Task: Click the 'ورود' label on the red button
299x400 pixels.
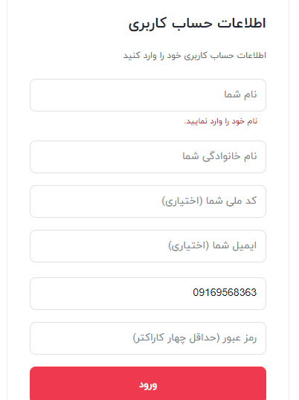Action: [148, 385]
